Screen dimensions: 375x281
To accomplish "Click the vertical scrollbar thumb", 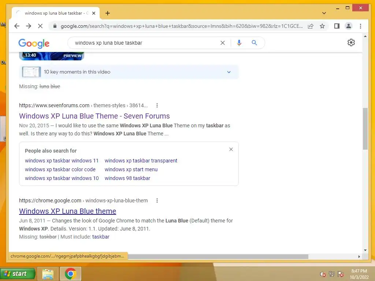I will tap(365, 129).
